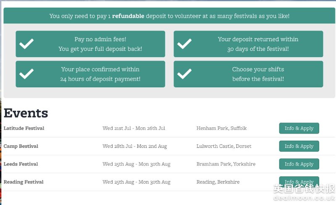
Task: Click checkmark icon beside 'Your place confirmed within'
Action: (26, 74)
